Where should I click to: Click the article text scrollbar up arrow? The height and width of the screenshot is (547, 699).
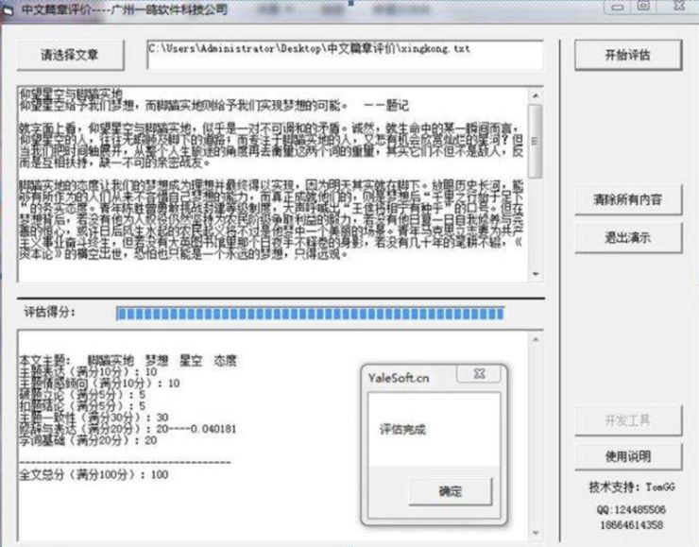536,95
